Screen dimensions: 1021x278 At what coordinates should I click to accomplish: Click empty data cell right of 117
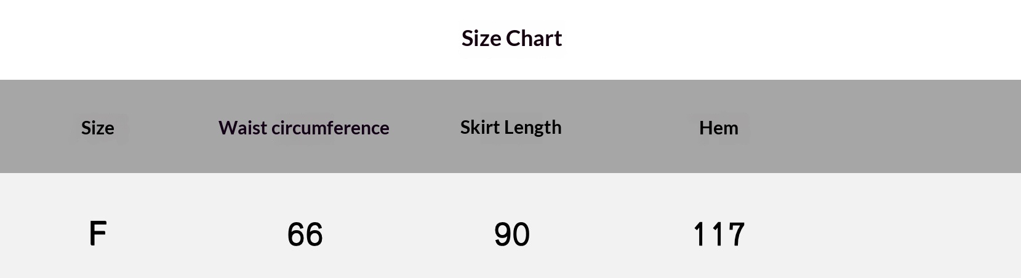coord(892,233)
